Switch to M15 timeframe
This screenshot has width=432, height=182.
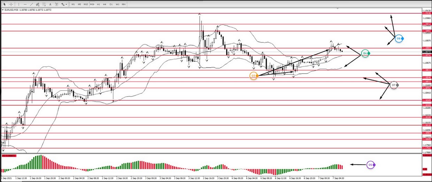[x=86, y=4]
